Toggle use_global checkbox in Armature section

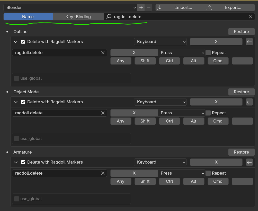(17, 199)
